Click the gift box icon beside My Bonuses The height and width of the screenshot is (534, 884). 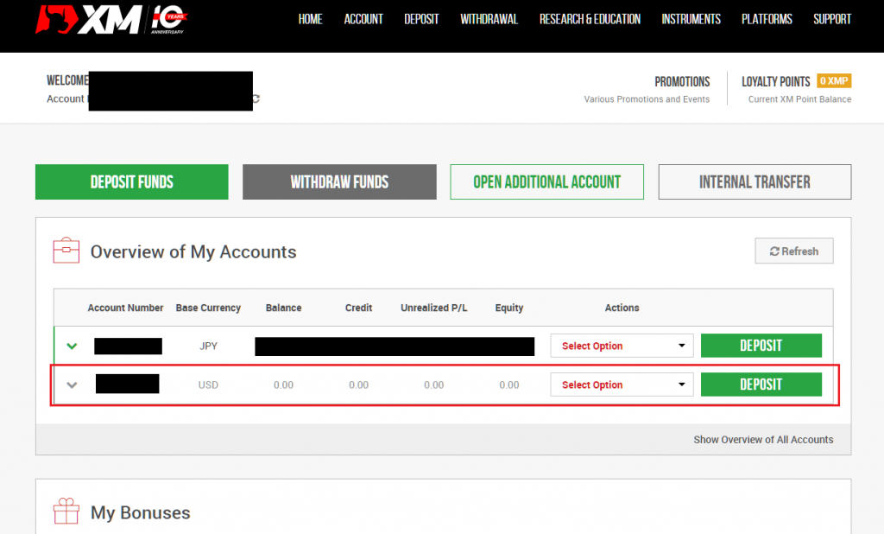pos(66,512)
